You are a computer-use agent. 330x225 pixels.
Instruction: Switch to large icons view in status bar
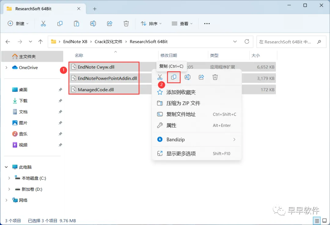tap(324, 221)
